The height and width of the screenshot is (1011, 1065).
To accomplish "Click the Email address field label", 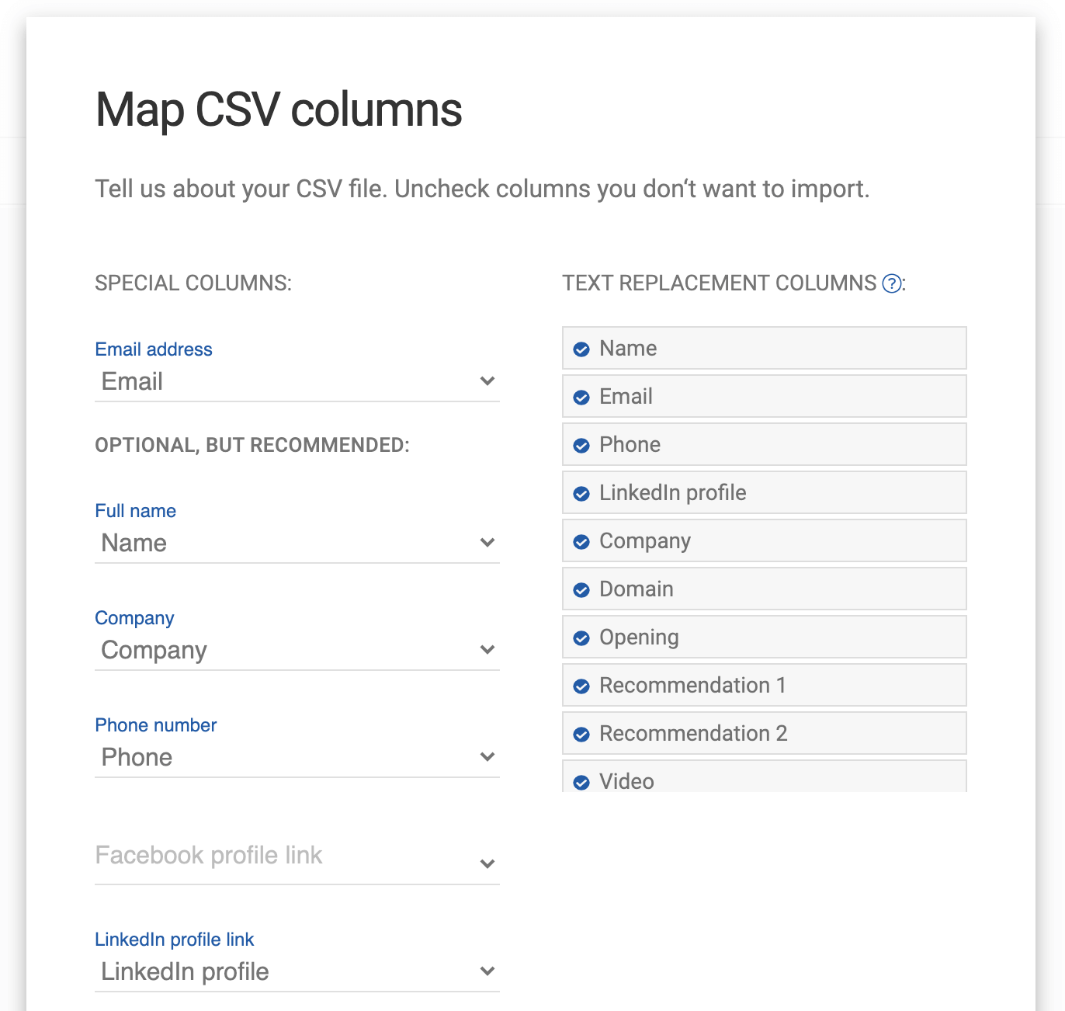I will click(x=154, y=349).
